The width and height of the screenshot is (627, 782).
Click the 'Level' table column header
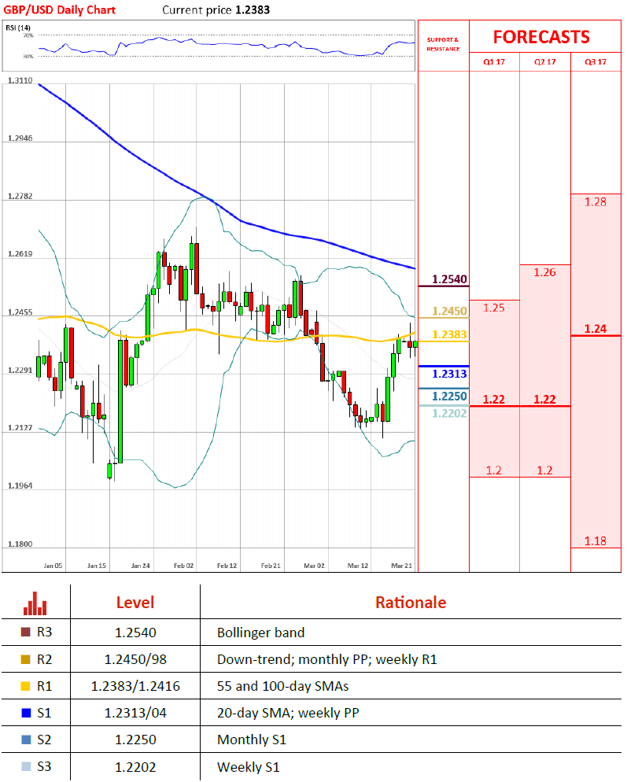pyautogui.click(x=135, y=603)
